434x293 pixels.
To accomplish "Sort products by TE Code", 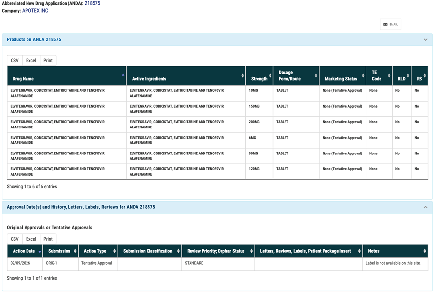I will [x=379, y=76].
